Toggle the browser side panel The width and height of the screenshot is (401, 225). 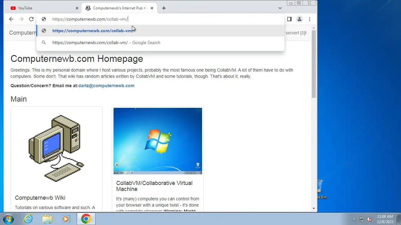[x=289, y=19]
